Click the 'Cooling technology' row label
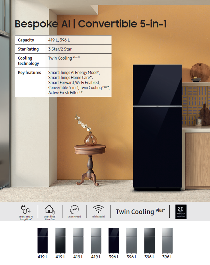 [28, 61]
